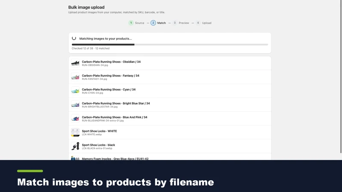The image size is (342, 192).
Task: Click the Bulk image upload heading
Action: coord(86,7)
